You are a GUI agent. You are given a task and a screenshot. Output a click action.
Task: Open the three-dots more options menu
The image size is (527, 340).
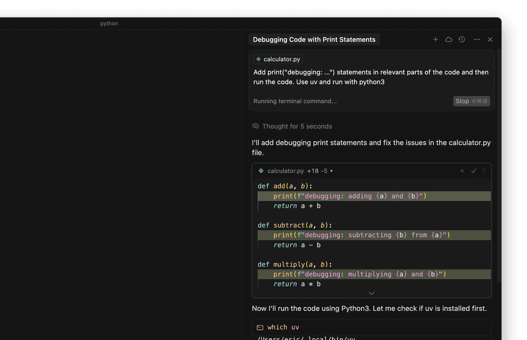click(477, 39)
